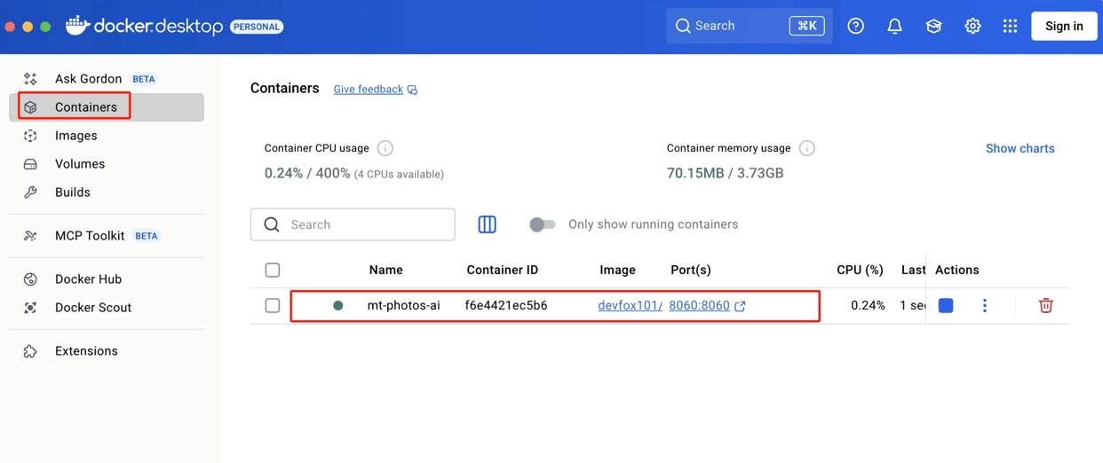Click the Volumes disk icon
Viewport: 1103px width, 463px height.
click(30, 164)
